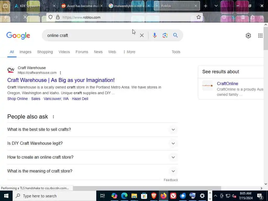This screenshot has width=268, height=201.
Task: Select the Forums search filter
Action: coord(82,52)
